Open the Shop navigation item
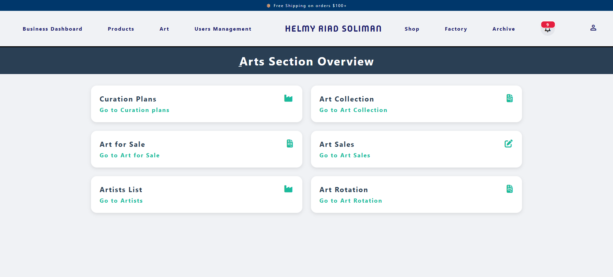 pos(412,29)
